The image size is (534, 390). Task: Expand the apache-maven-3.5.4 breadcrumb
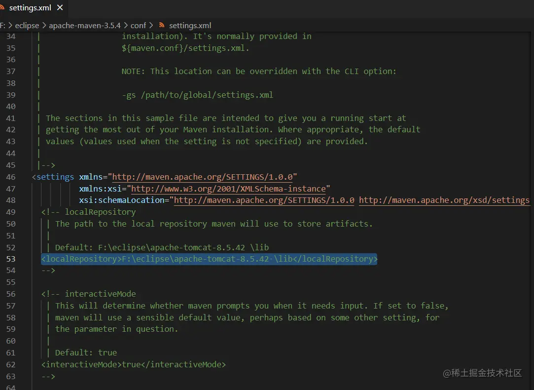click(85, 25)
